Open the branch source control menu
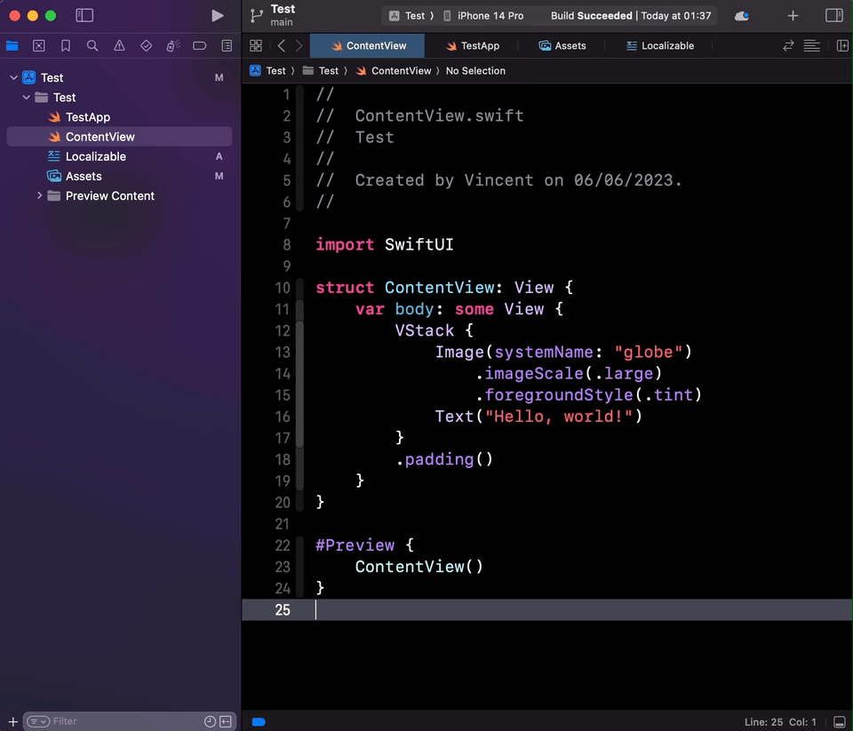853x731 pixels. click(256, 16)
